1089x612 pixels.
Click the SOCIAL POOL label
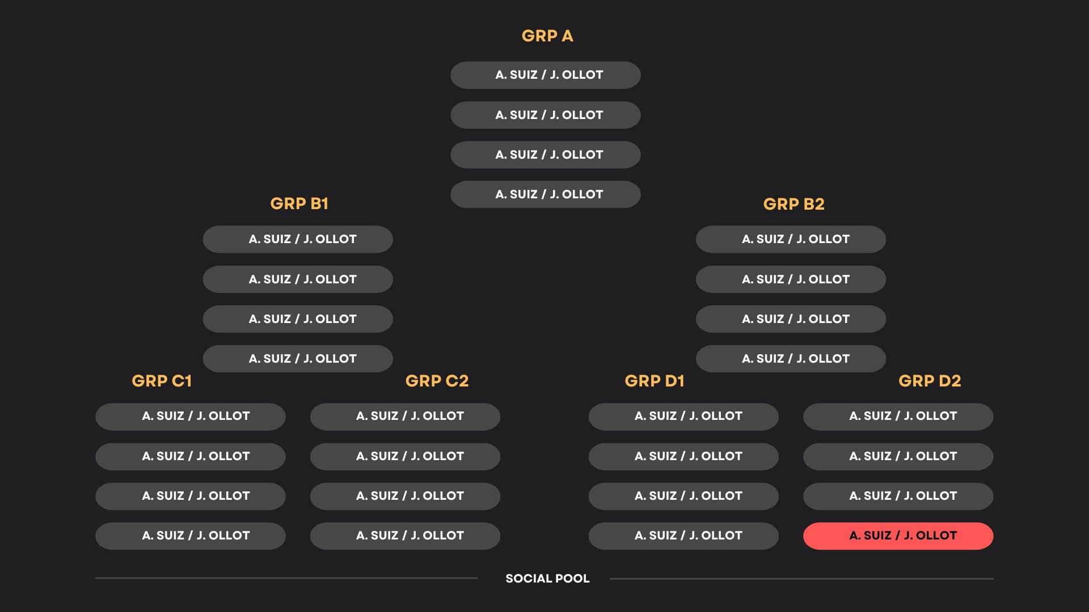coord(547,579)
